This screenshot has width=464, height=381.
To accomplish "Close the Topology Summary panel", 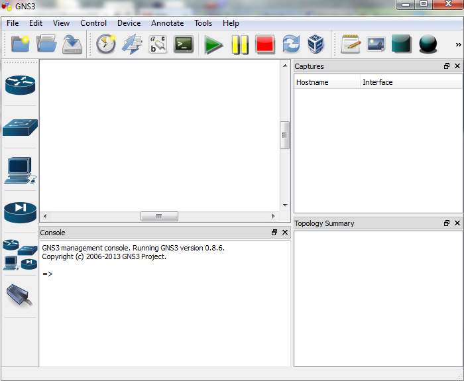I will pos(457,223).
